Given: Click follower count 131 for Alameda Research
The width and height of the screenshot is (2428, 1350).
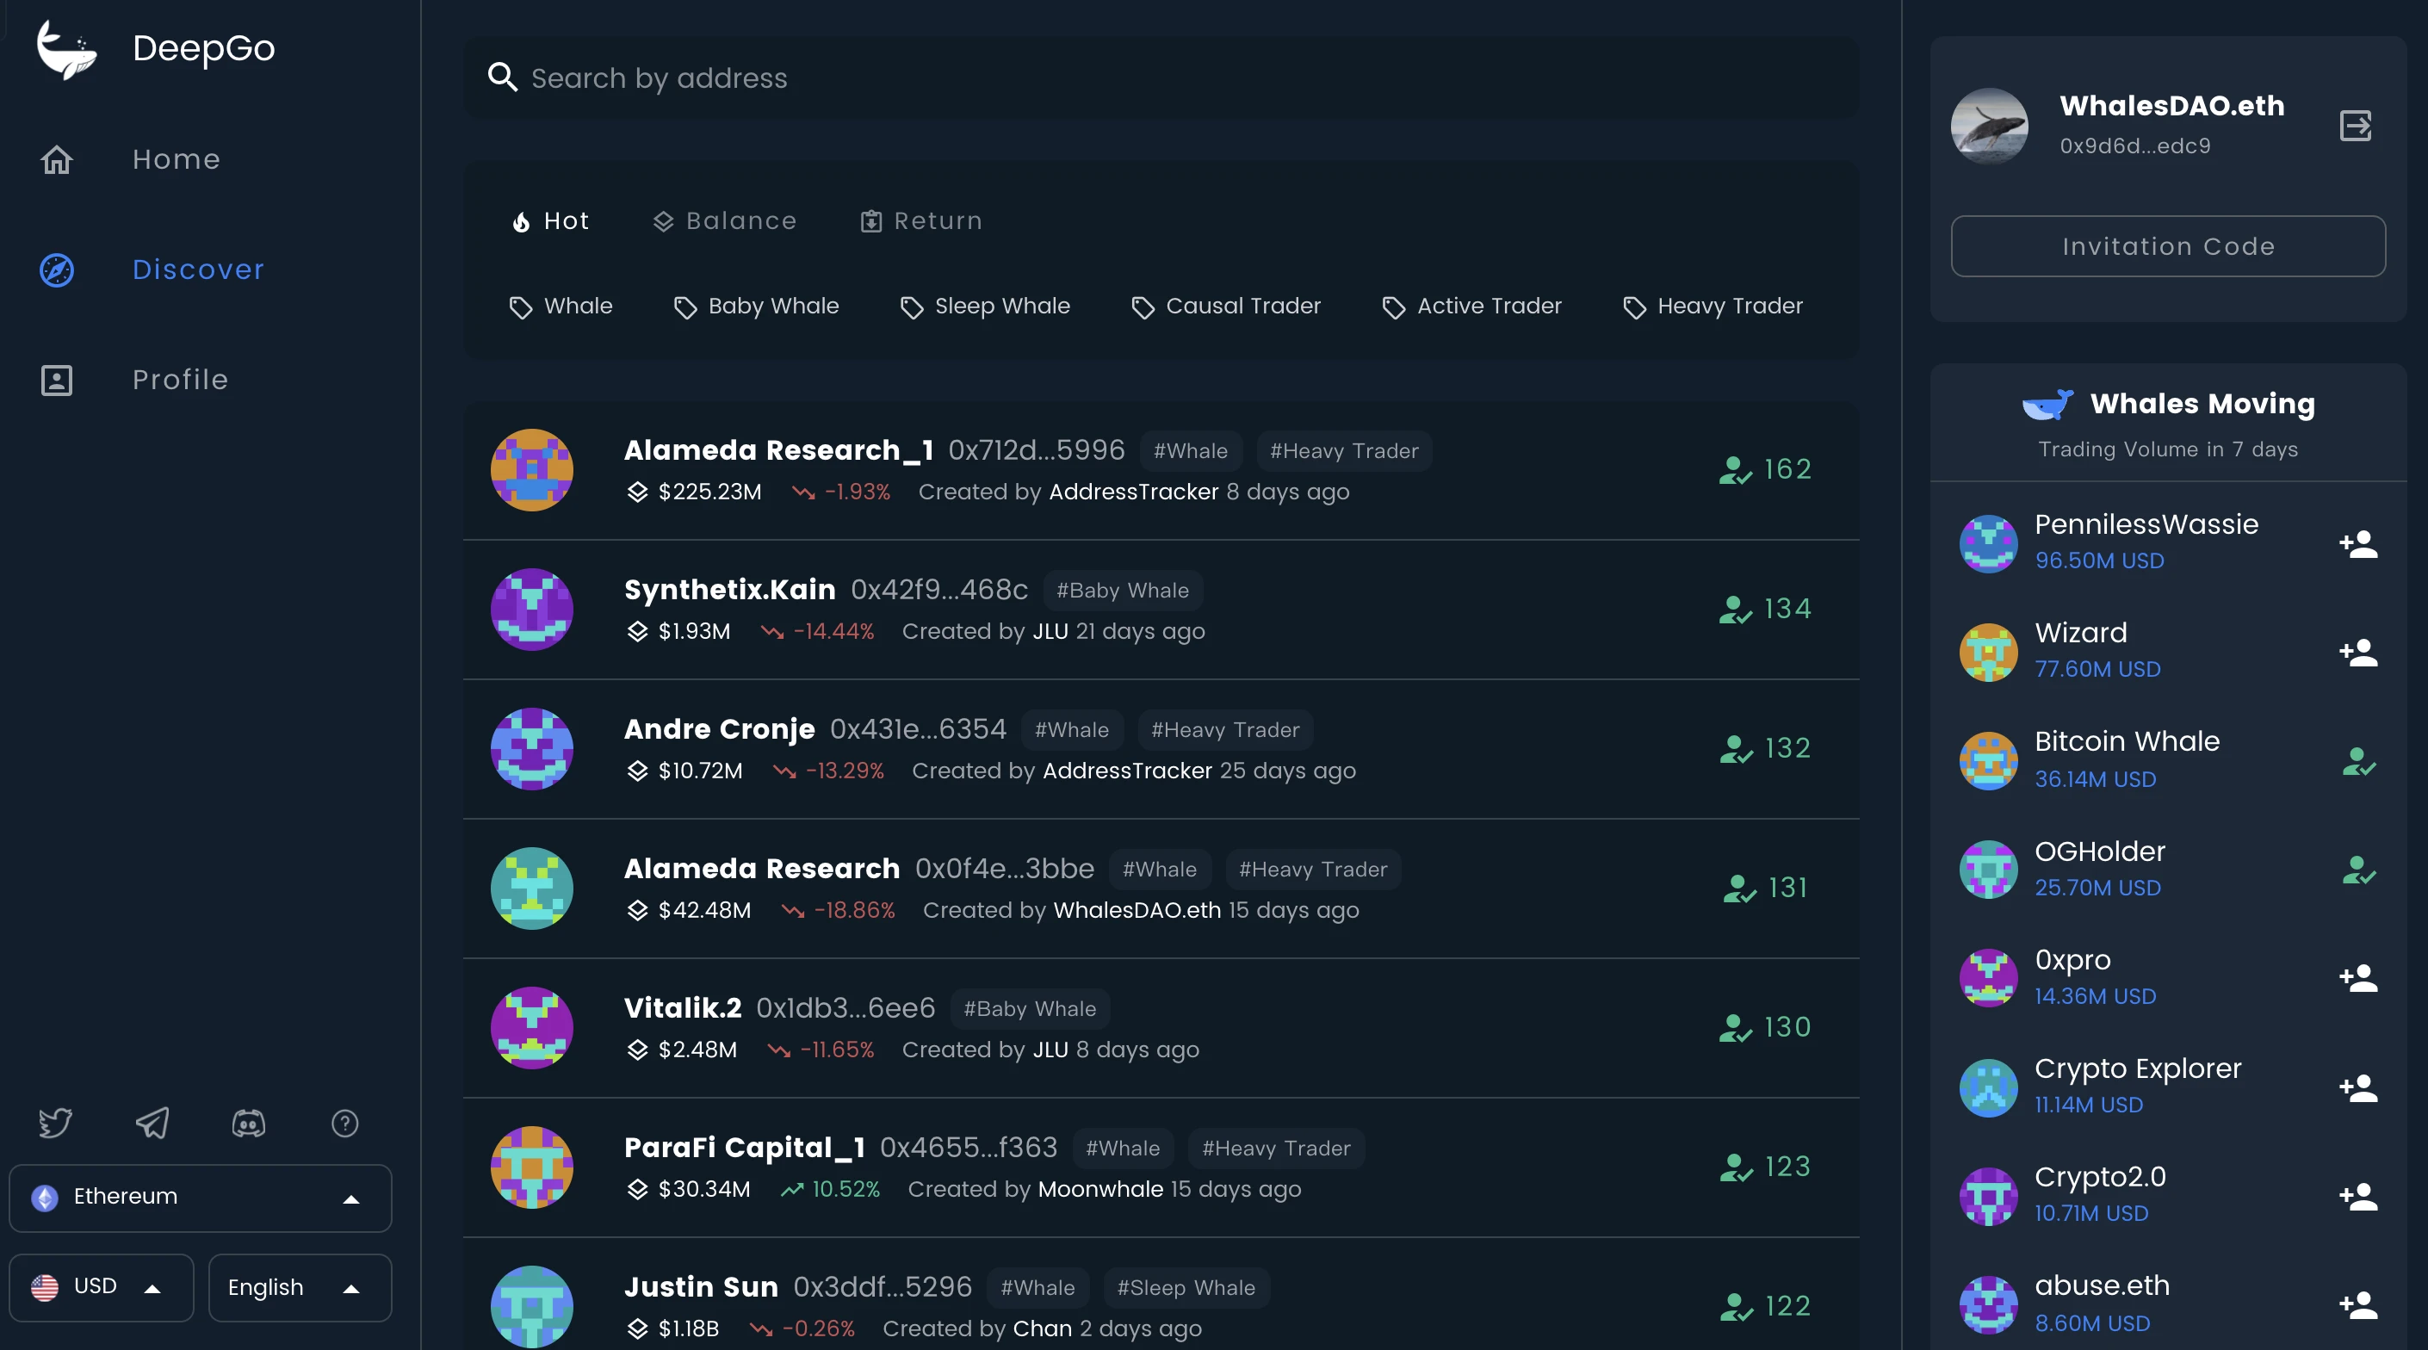Looking at the screenshot, I should click(x=1764, y=888).
